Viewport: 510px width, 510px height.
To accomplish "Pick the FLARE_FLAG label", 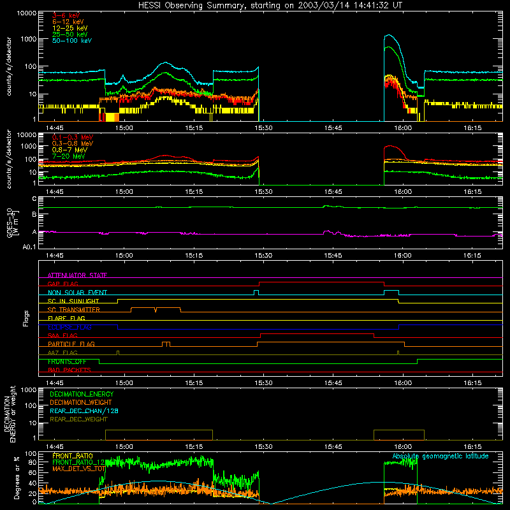I will (x=66, y=318).
